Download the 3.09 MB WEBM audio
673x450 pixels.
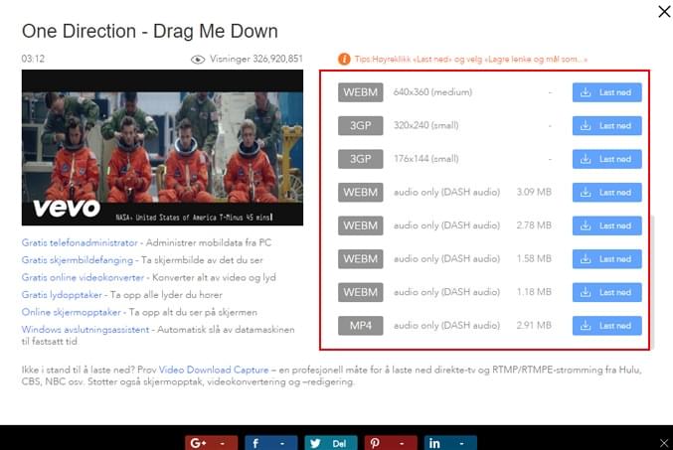pyautogui.click(x=606, y=193)
